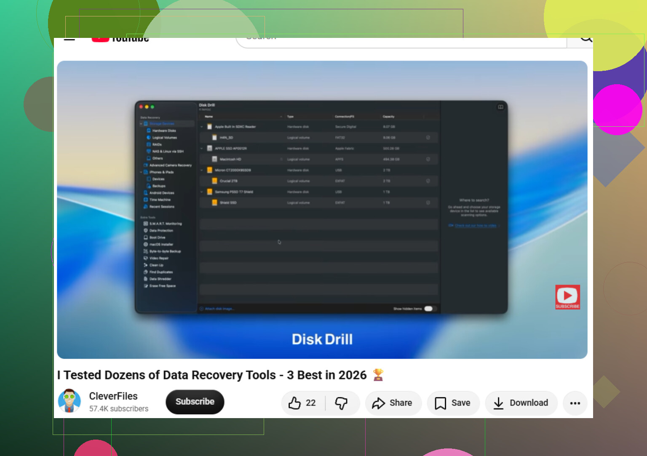Click the black Subscribe button
647x456 pixels.
pos(195,402)
